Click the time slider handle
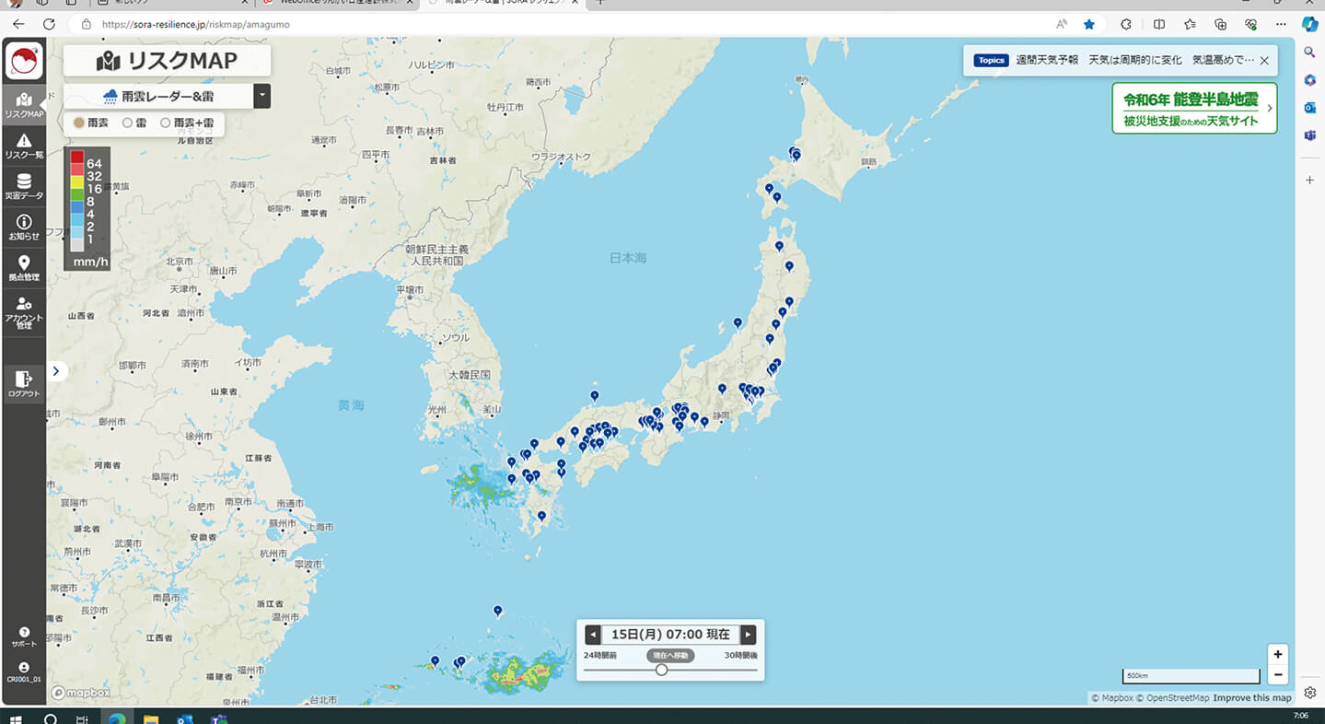Image resolution: width=1325 pixels, height=724 pixels. [661, 670]
